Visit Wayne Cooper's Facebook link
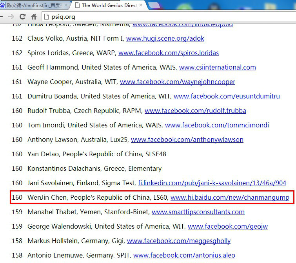Viewport: 296px width, 263px height. [177, 82]
